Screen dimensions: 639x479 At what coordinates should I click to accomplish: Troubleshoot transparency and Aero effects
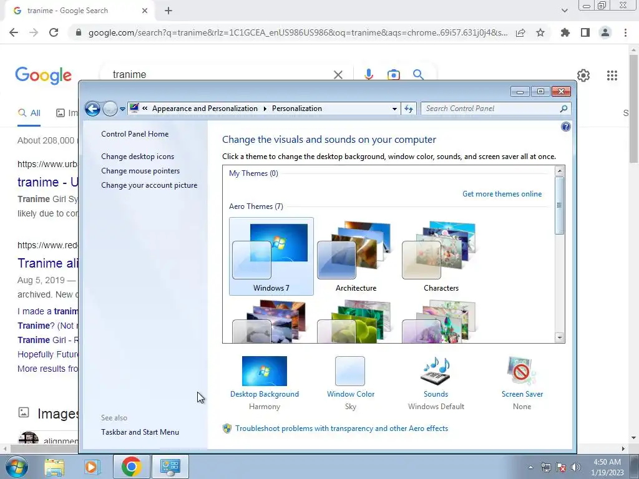[341, 428]
